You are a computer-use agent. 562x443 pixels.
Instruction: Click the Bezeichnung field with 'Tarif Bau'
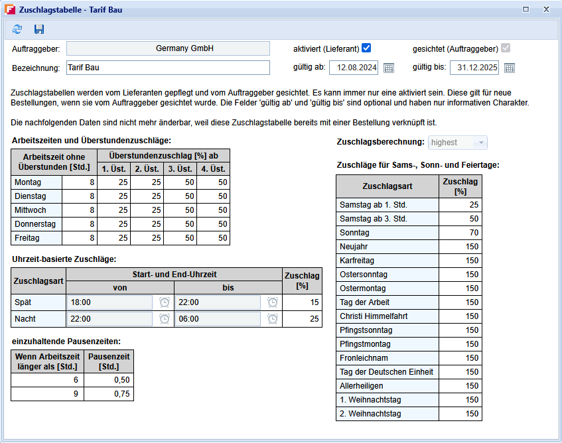[167, 68]
